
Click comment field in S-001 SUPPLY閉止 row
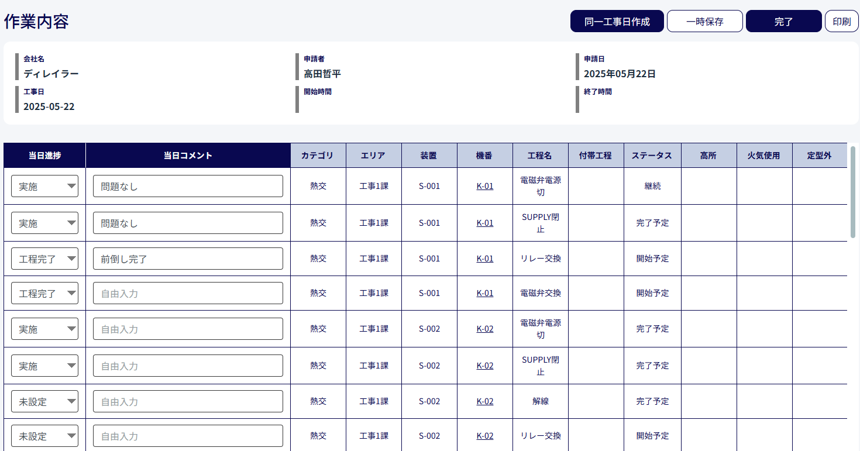click(x=188, y=223)
